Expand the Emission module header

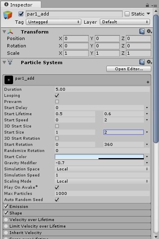pyautogui.click(x=77, y=206)
